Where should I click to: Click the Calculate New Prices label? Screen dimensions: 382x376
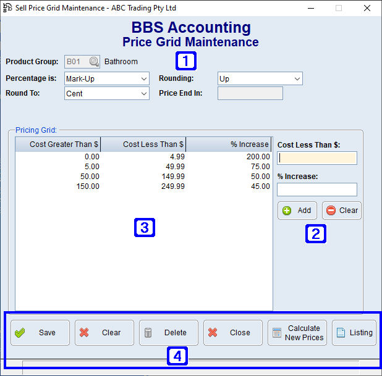(304, 333)
